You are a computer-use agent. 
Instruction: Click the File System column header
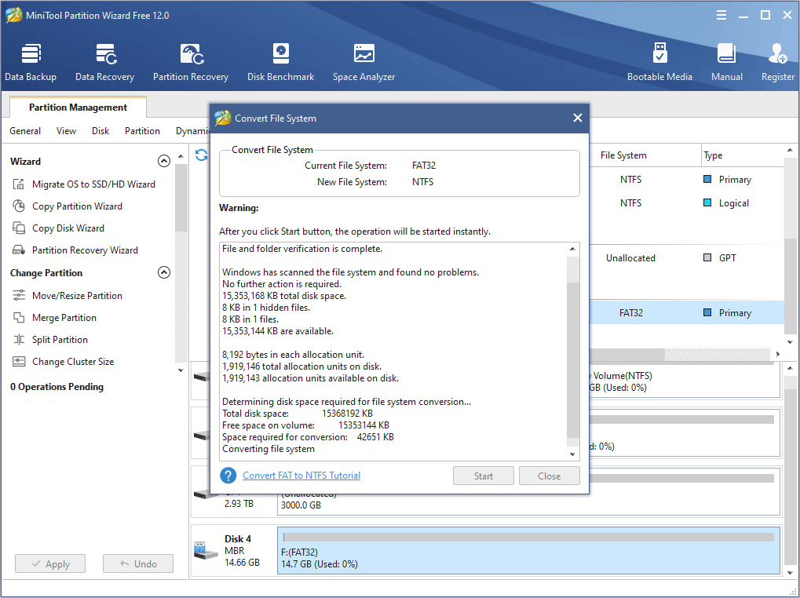point(645,155)
